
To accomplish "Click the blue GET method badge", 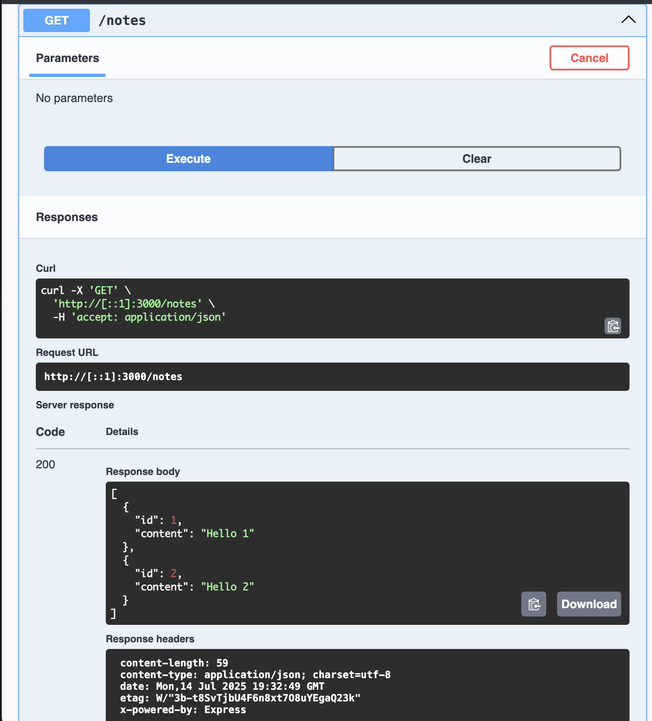I will point(57,20).
